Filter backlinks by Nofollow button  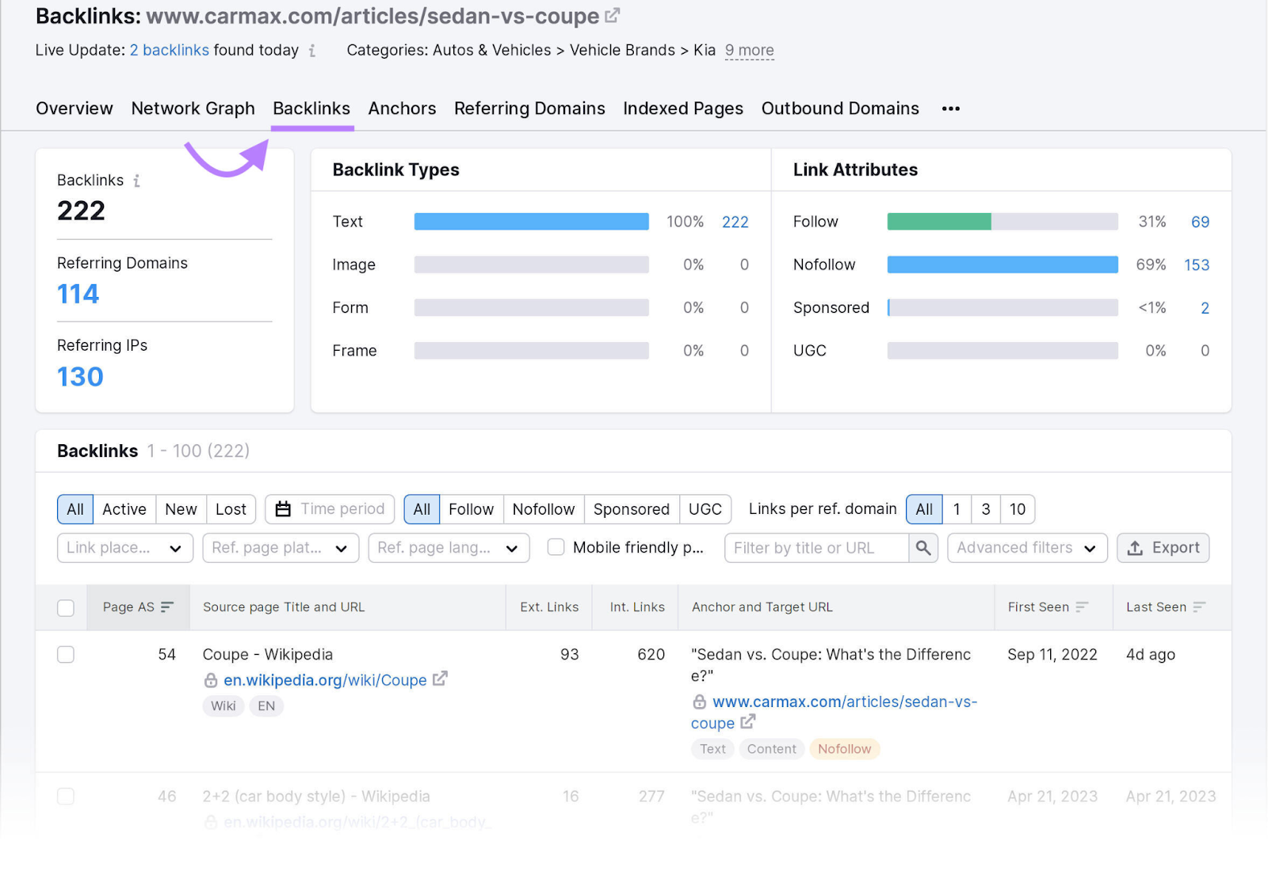(544, 509)
